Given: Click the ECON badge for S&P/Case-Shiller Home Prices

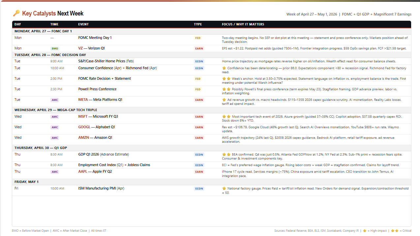Looking at the screenshot, I should coord(199,61).
